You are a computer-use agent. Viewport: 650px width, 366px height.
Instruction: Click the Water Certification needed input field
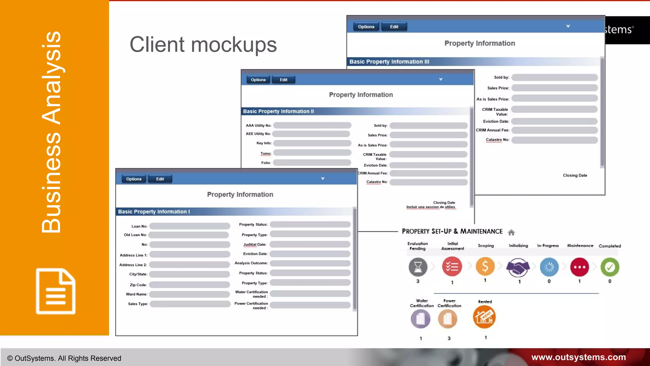coord(310,294)
